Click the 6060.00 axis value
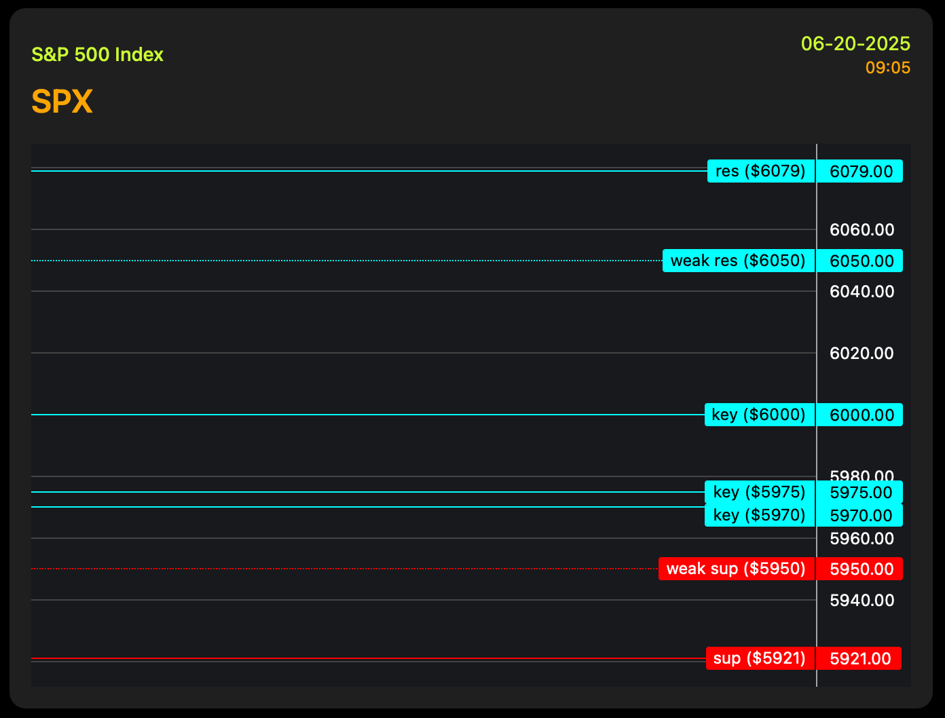The width and height of the screenshot is (945, 718). (862, 230)
